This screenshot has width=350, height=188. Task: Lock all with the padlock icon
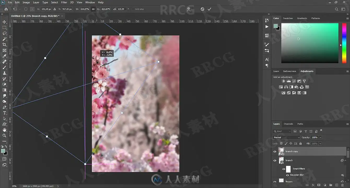[x=300, y=143]
